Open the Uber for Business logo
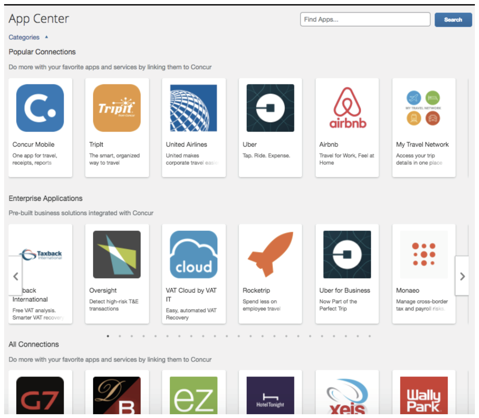The height and width of the screenshot is (418, 479). pyautogui.click(x=347, y=255)
